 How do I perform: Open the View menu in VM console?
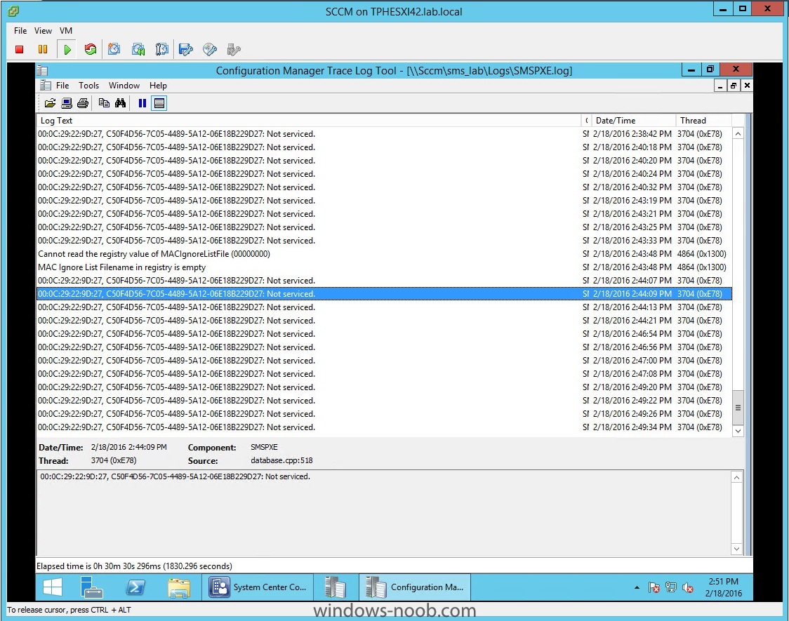click(44, 31)
